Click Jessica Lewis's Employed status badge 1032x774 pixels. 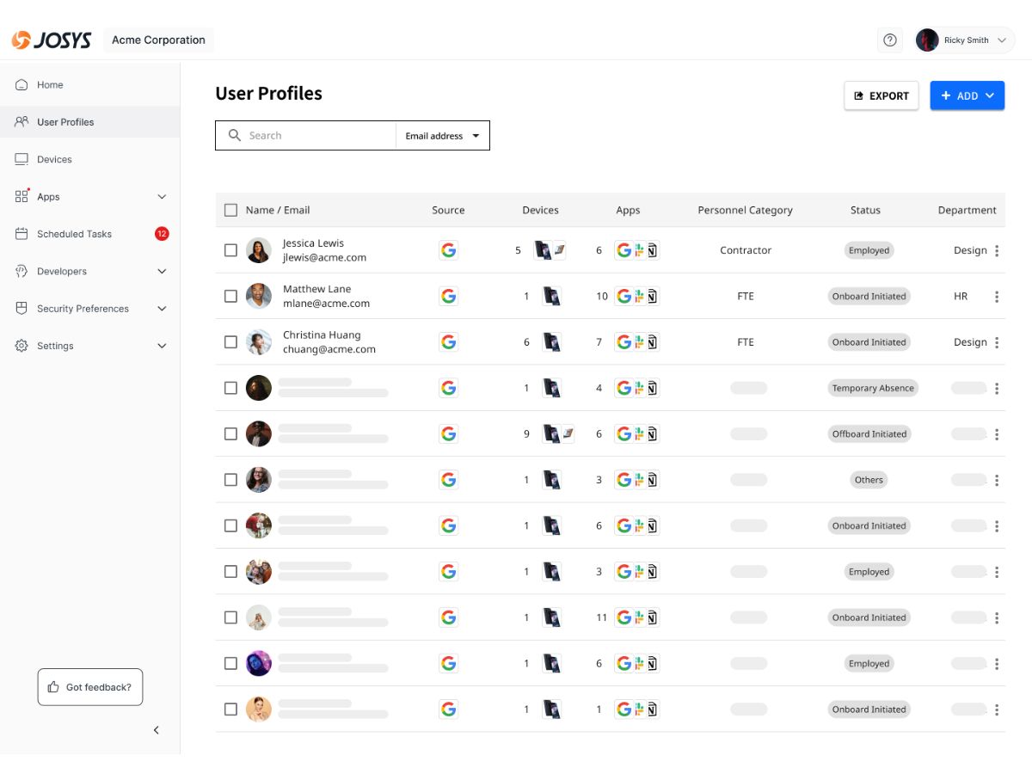point(869,250)
